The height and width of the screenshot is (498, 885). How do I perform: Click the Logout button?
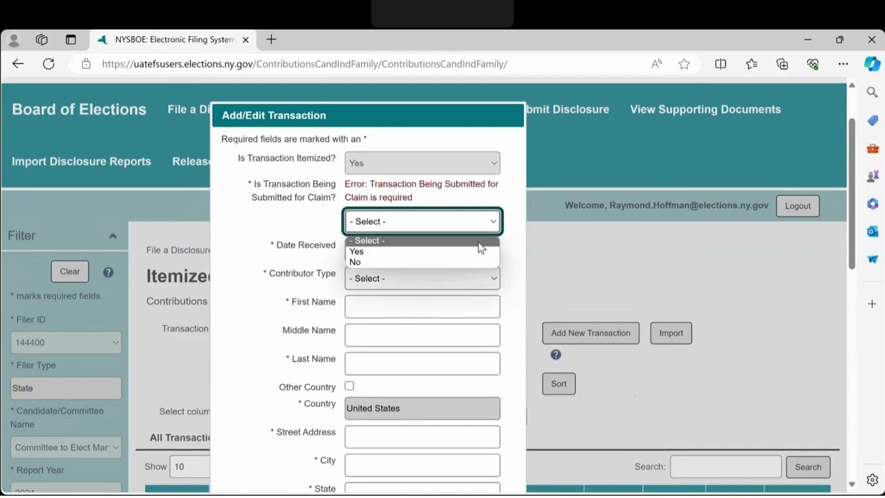point(797,206)
